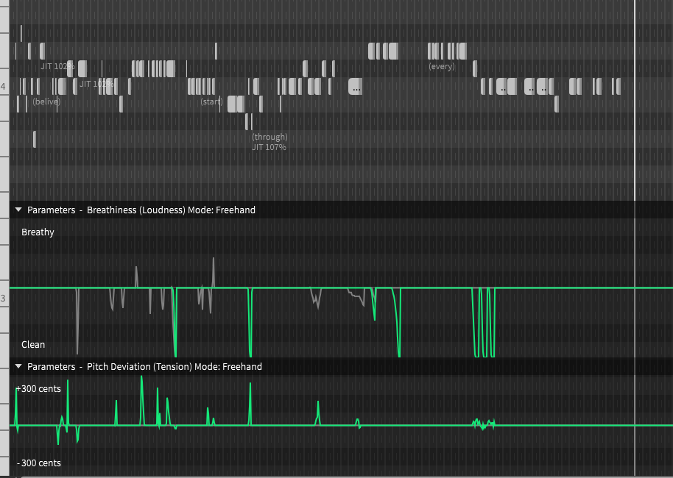Collapse the Pitch Deviation parameters panel triangle

point(18,366)
